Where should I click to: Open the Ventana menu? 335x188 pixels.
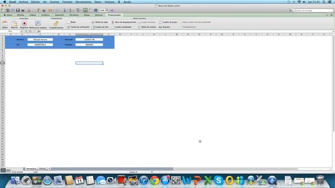109,2
